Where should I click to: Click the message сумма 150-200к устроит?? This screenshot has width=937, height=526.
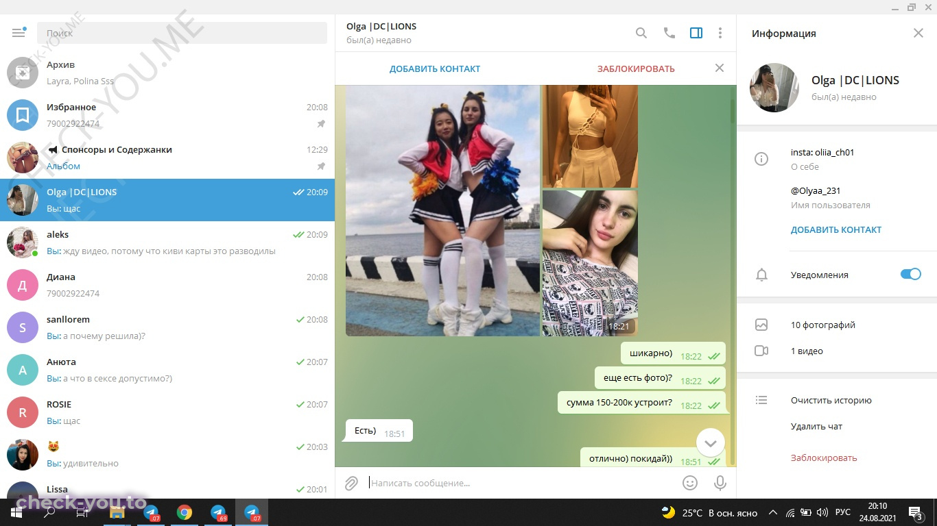pos(641,403)
